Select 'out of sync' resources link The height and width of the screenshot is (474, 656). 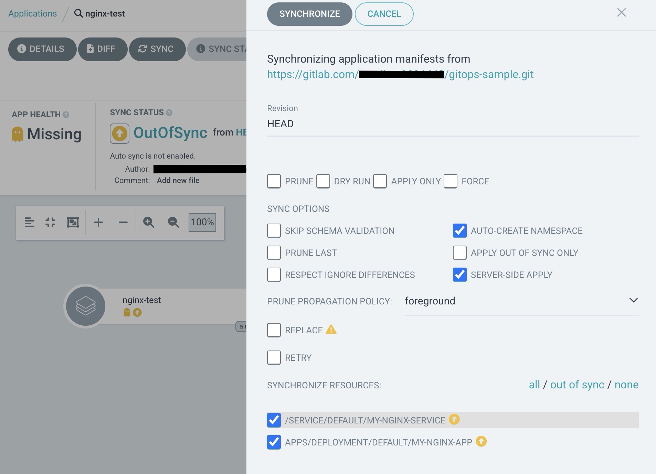[x=577, y=385]
